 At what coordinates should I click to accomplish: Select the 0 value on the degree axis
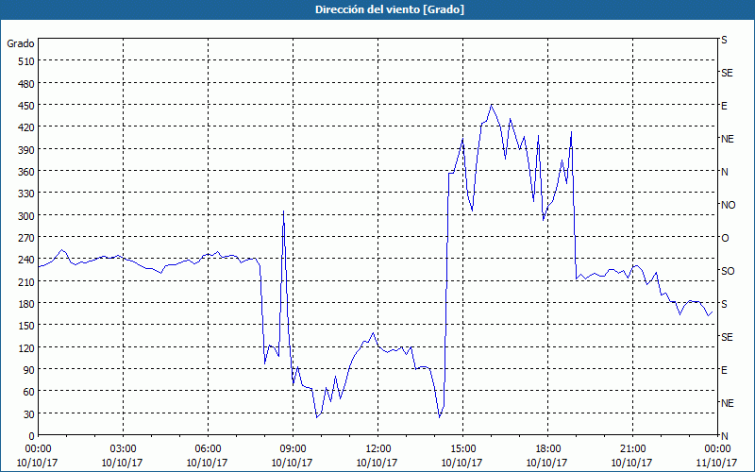pyautogui.click(x=32, y=436)
